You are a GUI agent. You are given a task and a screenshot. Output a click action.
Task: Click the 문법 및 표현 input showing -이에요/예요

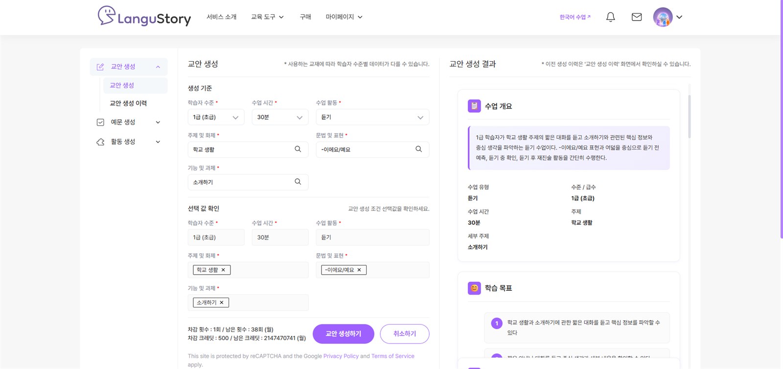[x=372, y=150]
